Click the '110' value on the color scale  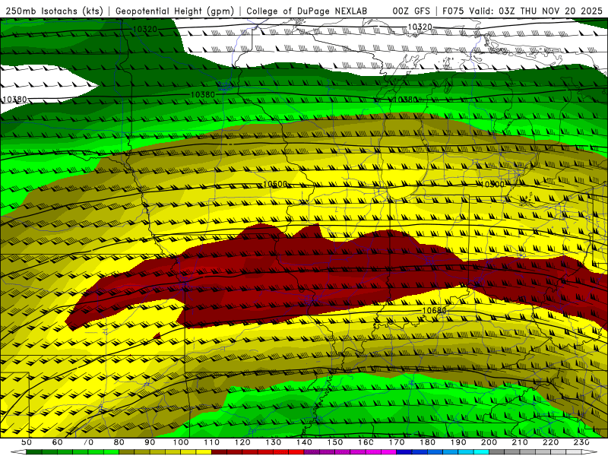click(211, 442)
